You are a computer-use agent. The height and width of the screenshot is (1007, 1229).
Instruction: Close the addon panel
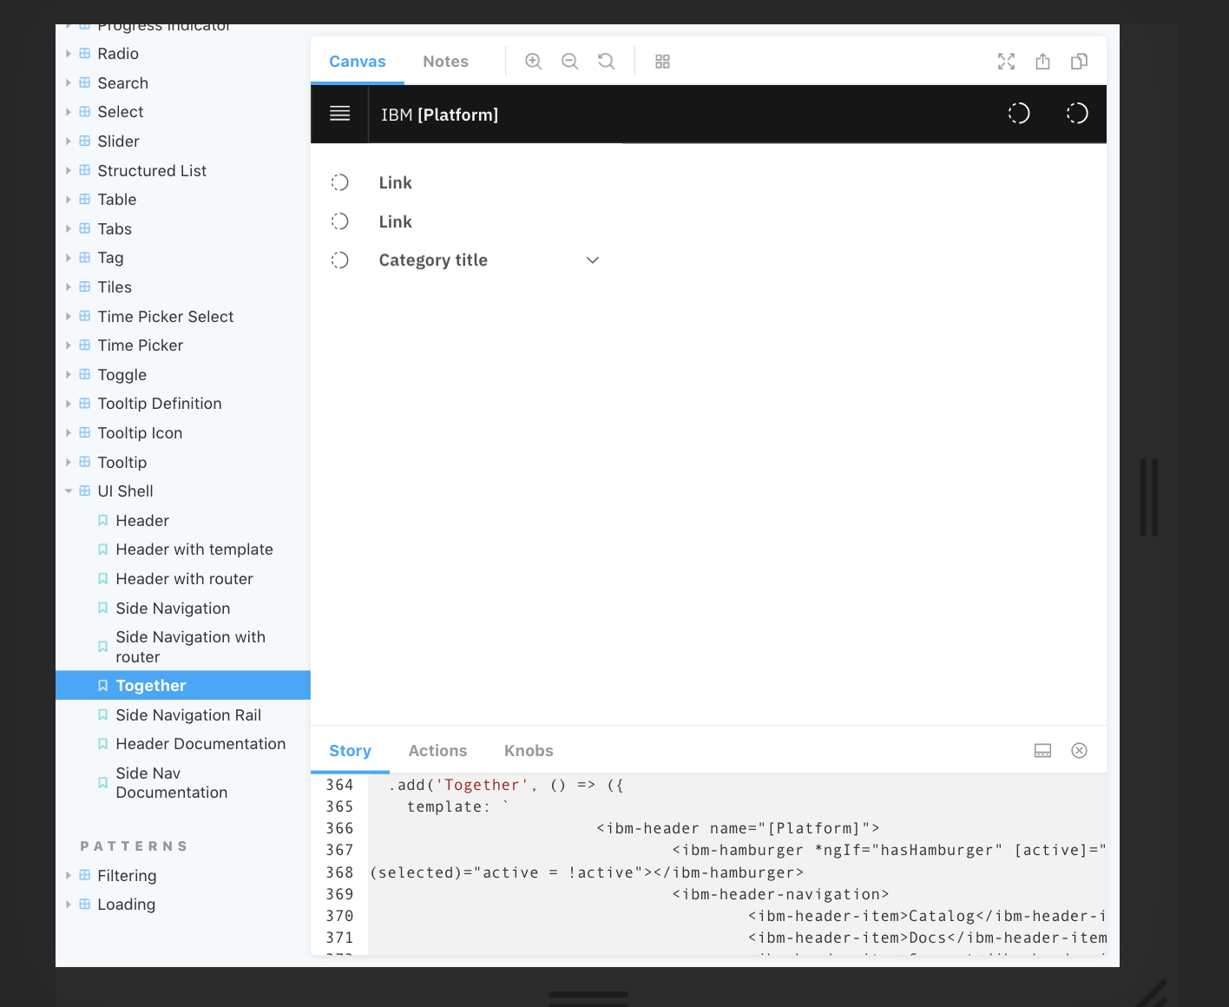pyautogui.click(x=1079, y=750)
